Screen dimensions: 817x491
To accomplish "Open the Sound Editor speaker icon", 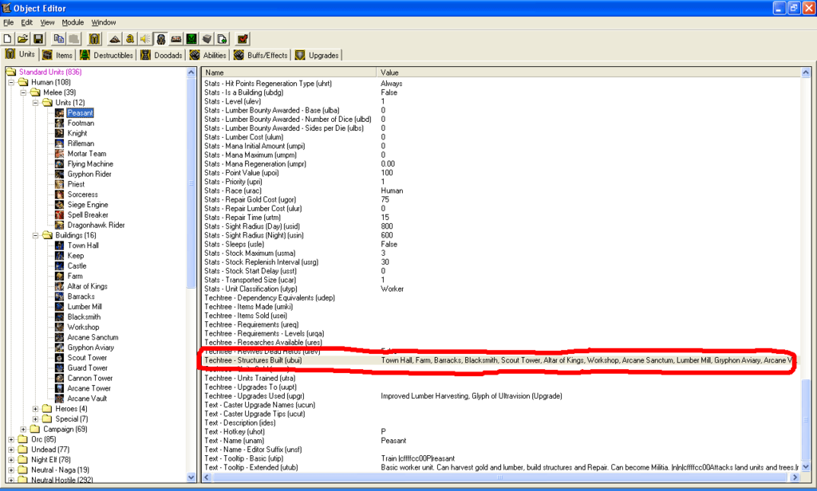I will click(145, 39).
